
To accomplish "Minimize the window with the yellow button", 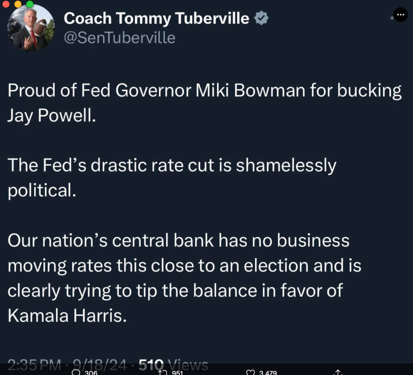I will [x=18, y=4].
